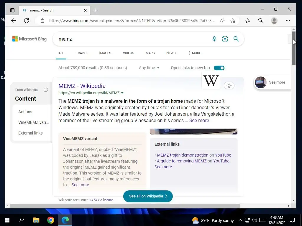This screenshot has width=302, height=226.
Task: Open CC-BY-SA license link
Action: point(101,200)
